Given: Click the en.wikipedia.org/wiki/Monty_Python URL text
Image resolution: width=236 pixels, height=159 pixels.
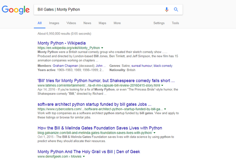Looking at the screenshot, I should 69,48.
